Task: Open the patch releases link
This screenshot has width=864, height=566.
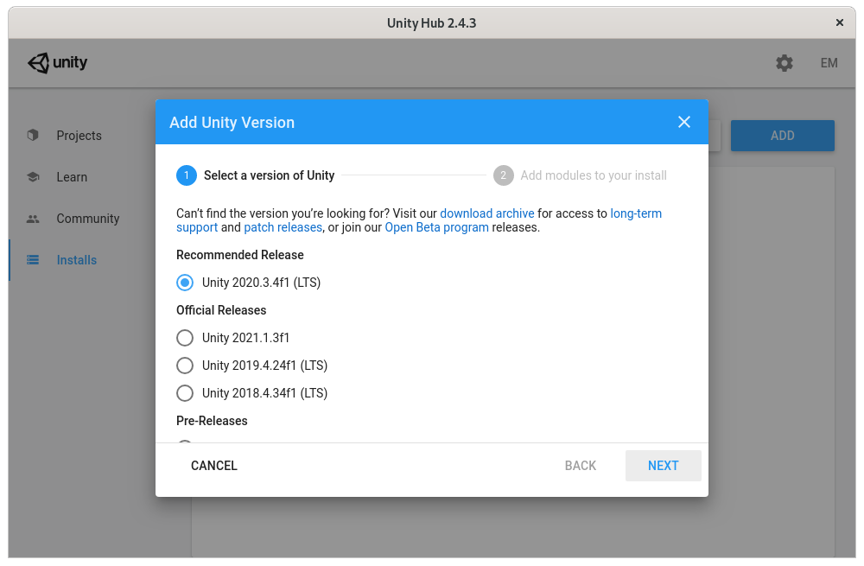Action: (283, 227)
